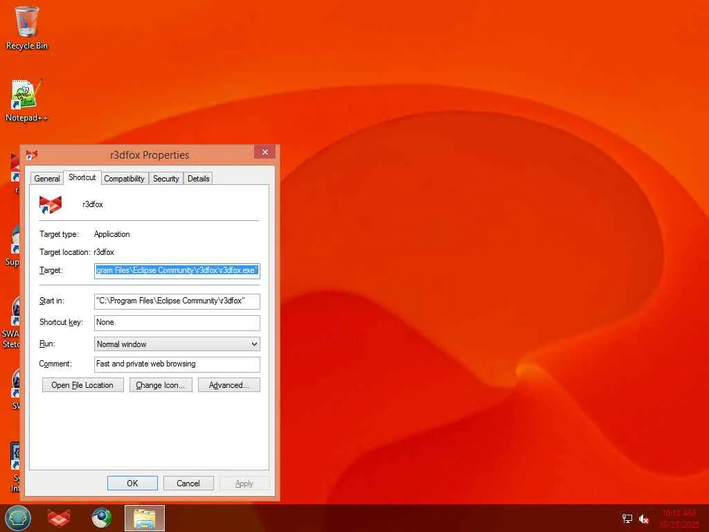Screen dimensions: 709x532
Task: Open the Recycle Bin desktop icon
Action: 27,28
